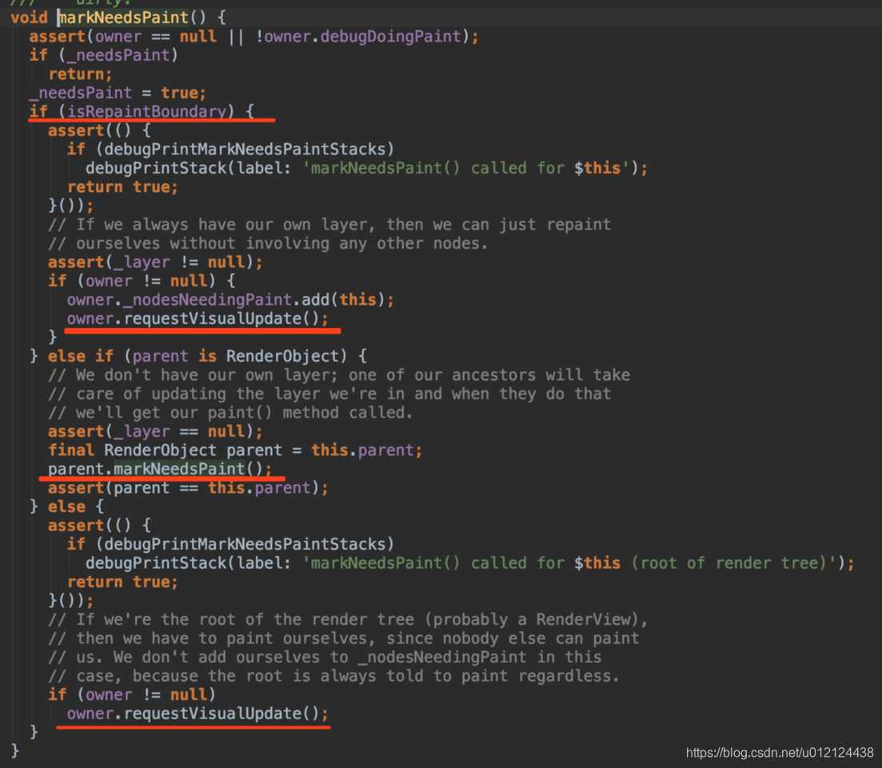Place cursor on "_needsPaint = true;" assignment
882x768 pixels.
pyautogui.click(x=118, y=93)
